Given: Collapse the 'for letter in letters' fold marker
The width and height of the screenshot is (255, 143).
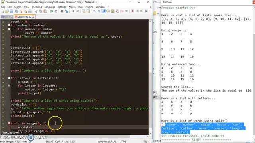Looking at the screenshot, I should pos(9,86).
